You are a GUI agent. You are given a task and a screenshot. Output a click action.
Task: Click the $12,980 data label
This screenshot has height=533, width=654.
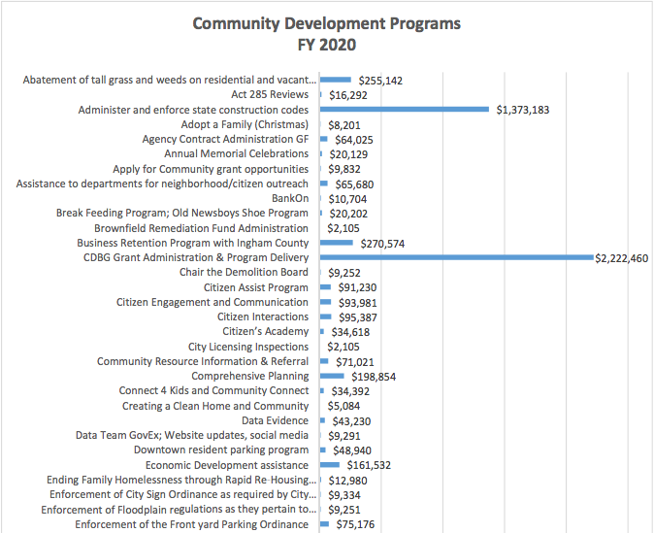pyautogui.click(x=347, y=481)
